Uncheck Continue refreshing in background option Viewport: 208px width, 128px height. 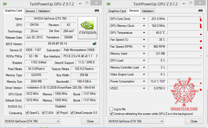(111, 114)
